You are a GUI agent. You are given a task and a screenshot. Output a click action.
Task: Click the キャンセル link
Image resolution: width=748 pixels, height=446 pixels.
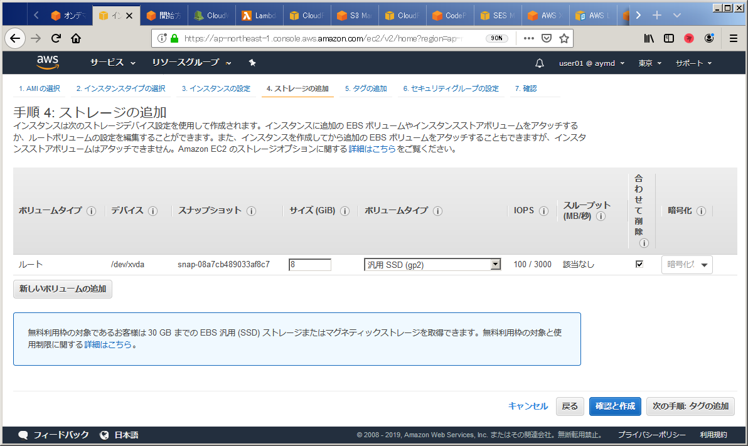click(528, 406)
